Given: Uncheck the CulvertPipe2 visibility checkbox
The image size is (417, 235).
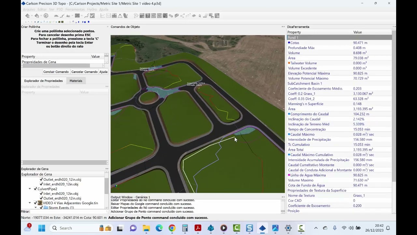Looking at the screenshot, I should tap(35, 189).
